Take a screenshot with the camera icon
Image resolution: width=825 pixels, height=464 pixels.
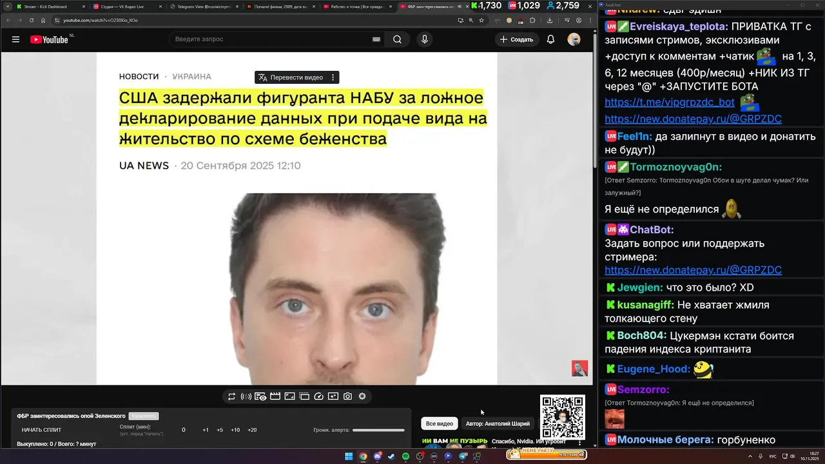(347, 396)
